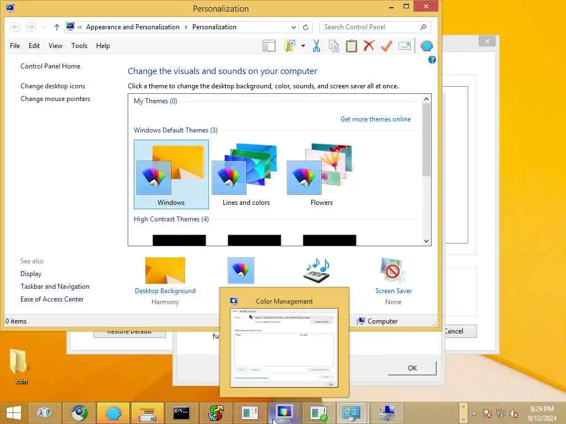Open the Help menu

(103, 46)
